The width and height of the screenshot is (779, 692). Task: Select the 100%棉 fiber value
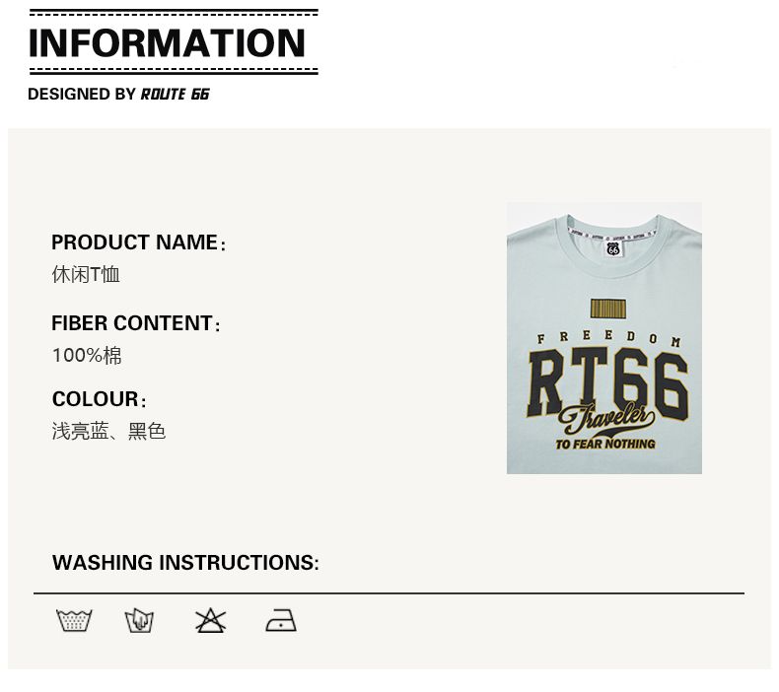(87, 356)
